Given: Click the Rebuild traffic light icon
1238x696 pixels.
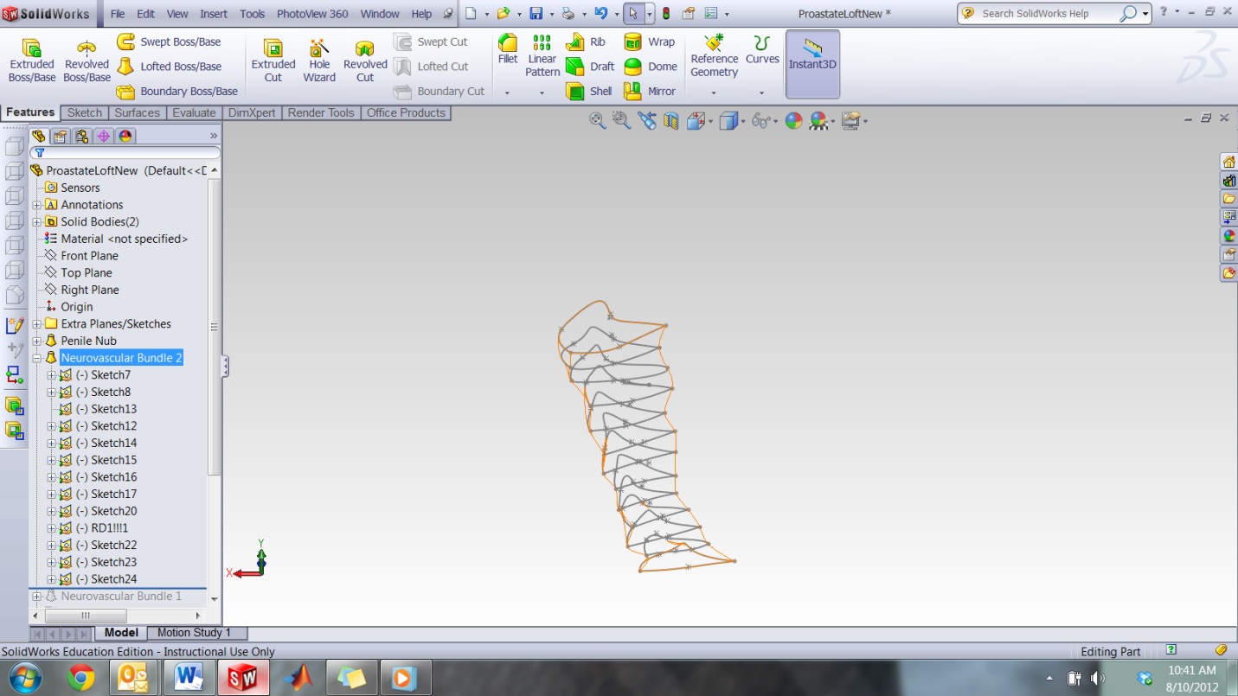Looking at the screenshot, I should coord(665,14).
